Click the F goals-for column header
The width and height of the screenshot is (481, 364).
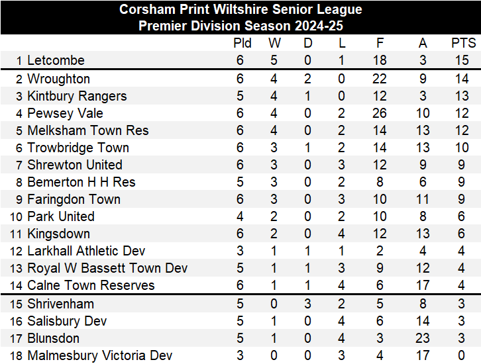380,43
